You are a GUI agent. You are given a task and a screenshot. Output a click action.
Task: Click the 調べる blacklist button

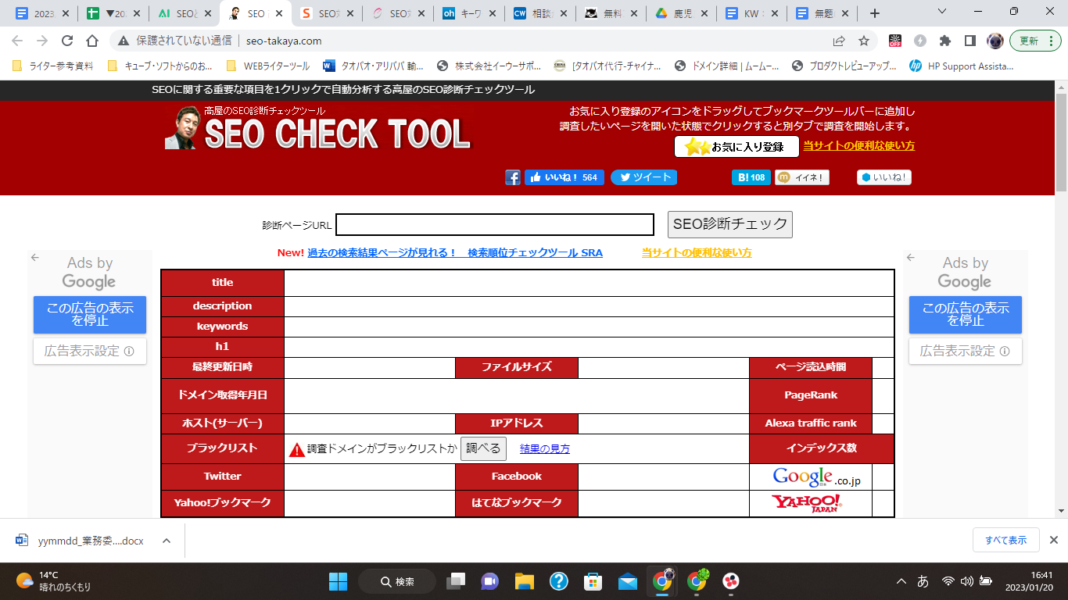[x=483, y=448]
